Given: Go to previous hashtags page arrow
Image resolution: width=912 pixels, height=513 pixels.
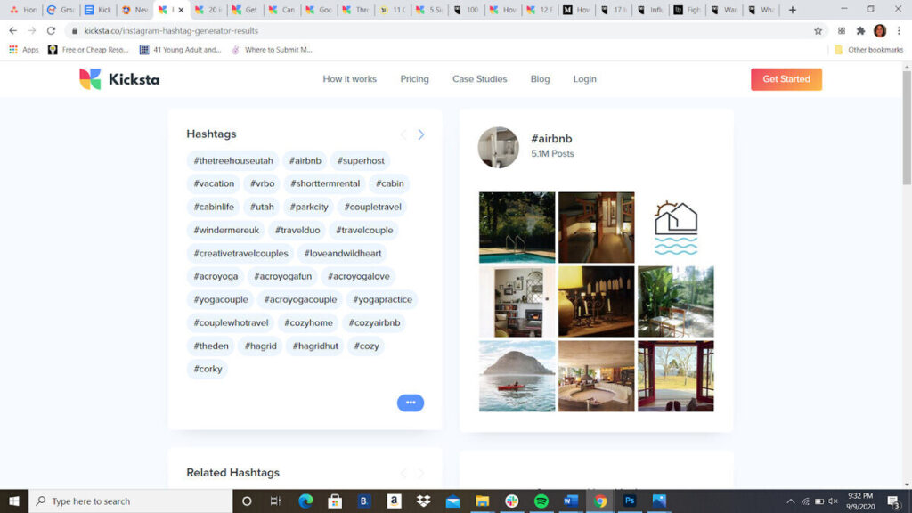Looking at the screenshot, I should [x=403, y=135].
